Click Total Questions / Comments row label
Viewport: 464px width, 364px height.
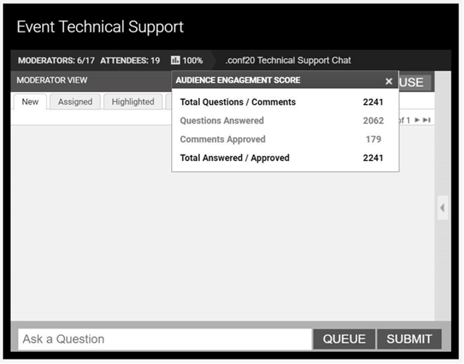pyautogui.click(x=238, y=102)
